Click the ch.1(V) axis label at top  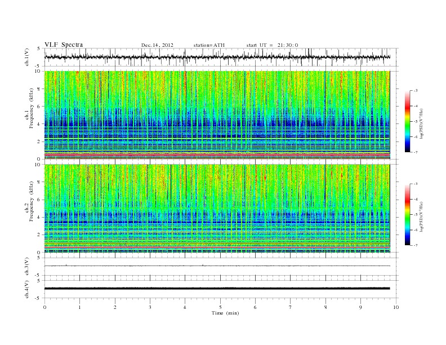pos(27,57)
